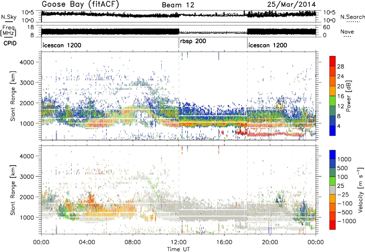Select the 'Freq. [MHz]' axis label
The width and height of the screenshot is (365, 252).
click(x=8, y=31)
